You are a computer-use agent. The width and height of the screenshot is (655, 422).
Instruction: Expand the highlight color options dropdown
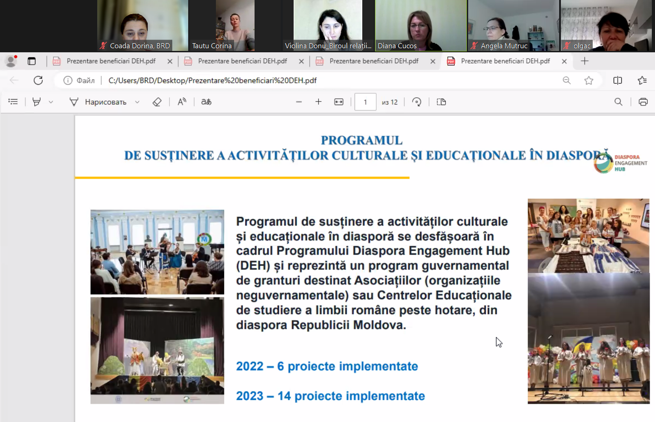[x=51, y=102]
